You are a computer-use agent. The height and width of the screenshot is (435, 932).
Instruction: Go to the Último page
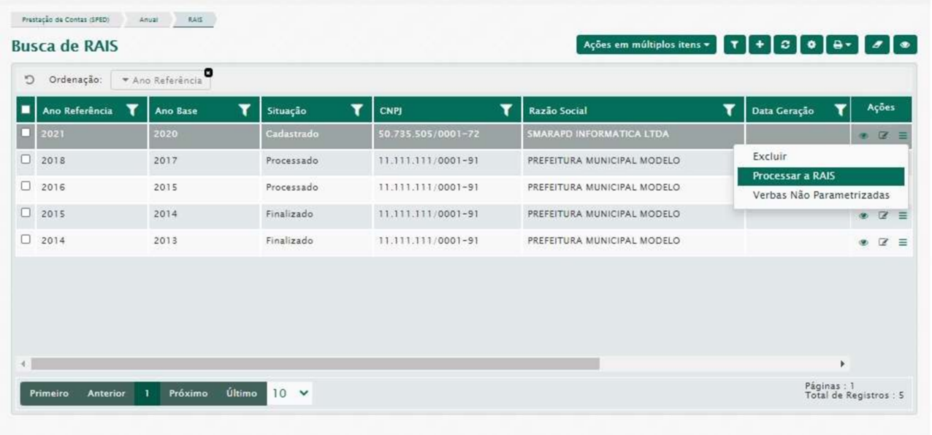click(241, 393)
